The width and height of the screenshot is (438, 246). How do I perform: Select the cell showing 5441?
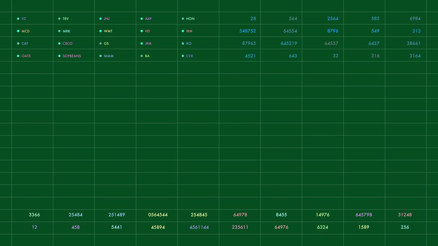point(115,228)
